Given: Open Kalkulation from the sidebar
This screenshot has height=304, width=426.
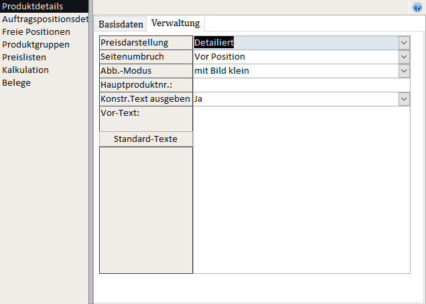Looking at the screenshot, I should tap(25, 70).
